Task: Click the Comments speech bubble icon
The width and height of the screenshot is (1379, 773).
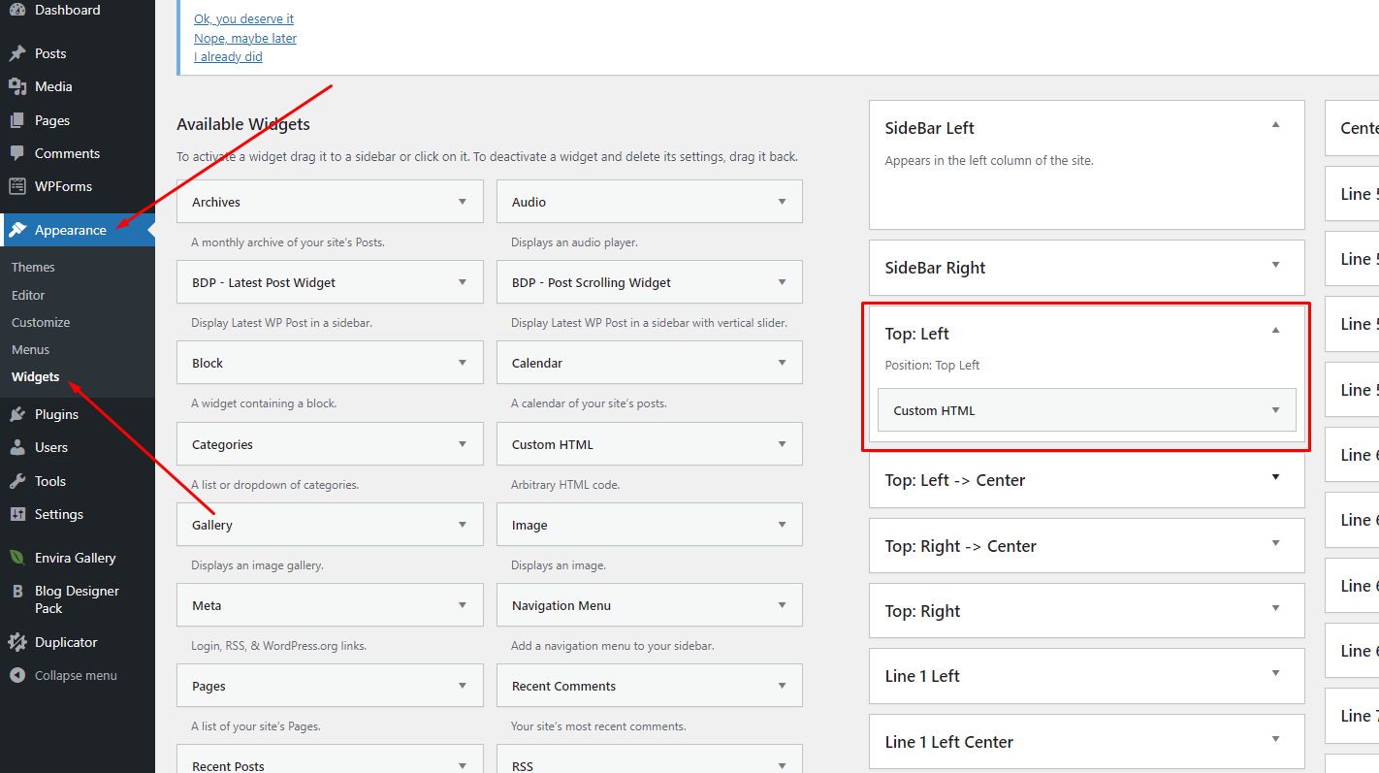Action: (x=17, y=153)
